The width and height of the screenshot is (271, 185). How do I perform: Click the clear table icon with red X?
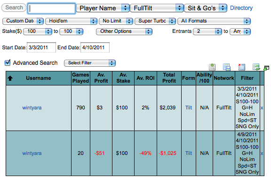point(241,67)
